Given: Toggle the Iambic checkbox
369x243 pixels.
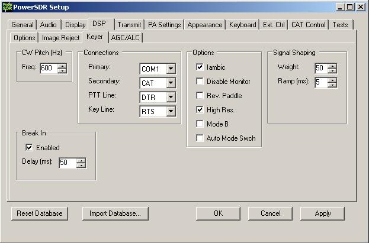Looking at the screenshot, I should click(200, 67).
